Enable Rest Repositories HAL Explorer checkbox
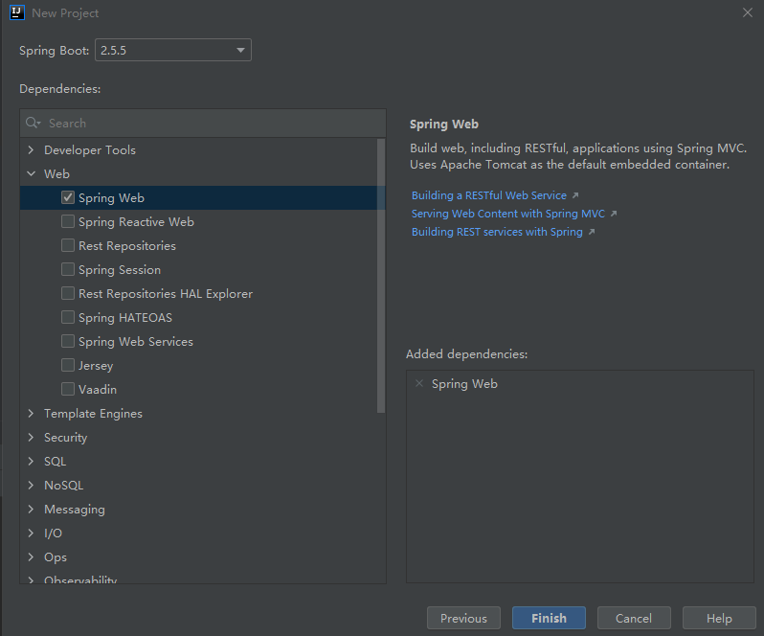 pos(68,293)
